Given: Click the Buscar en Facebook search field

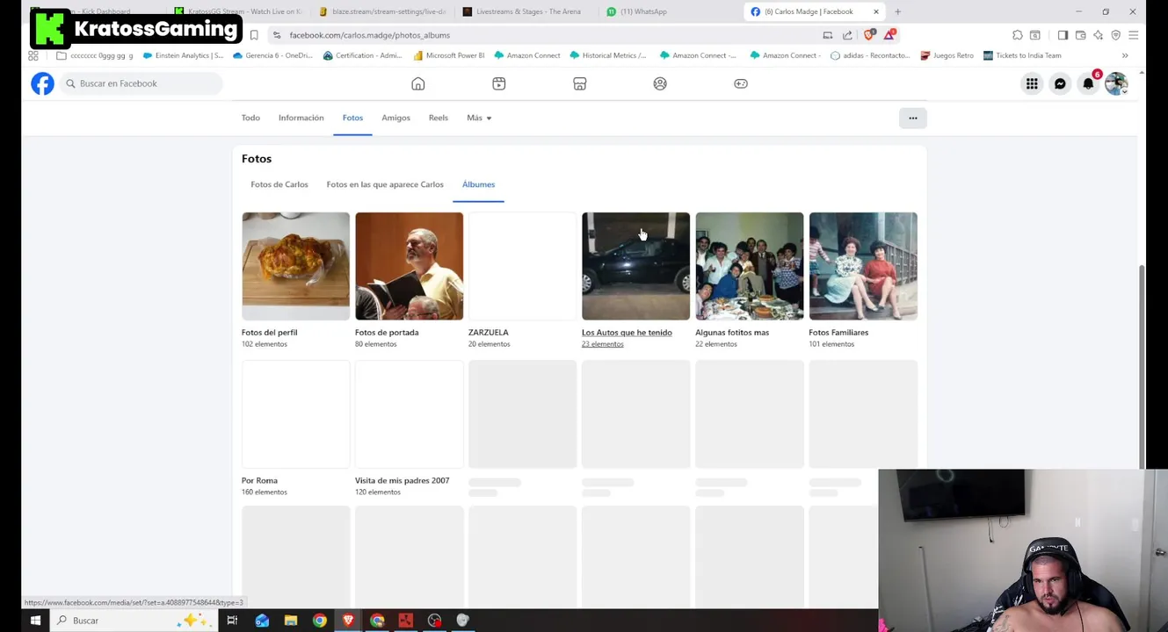Looking at the screenshot, I should point(141,83).
